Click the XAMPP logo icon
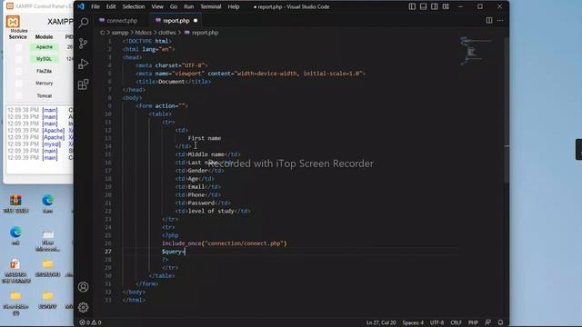The height and width of the screenshot is (327, 582). point(13,22)
